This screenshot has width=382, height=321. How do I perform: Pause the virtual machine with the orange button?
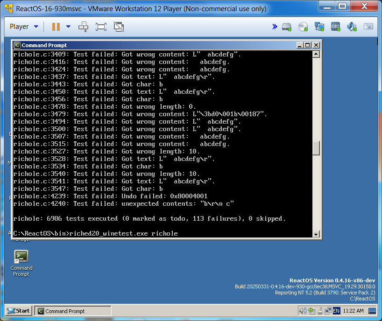pyautogui.click(x=56, y=27)
